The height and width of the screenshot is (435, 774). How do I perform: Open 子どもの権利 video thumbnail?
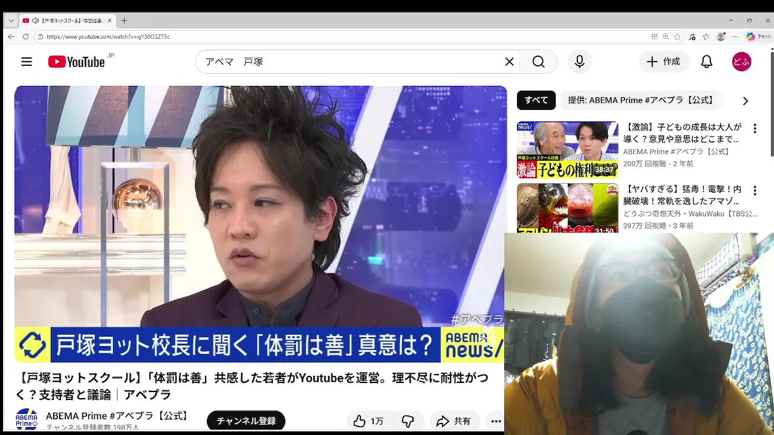point(567,150)
